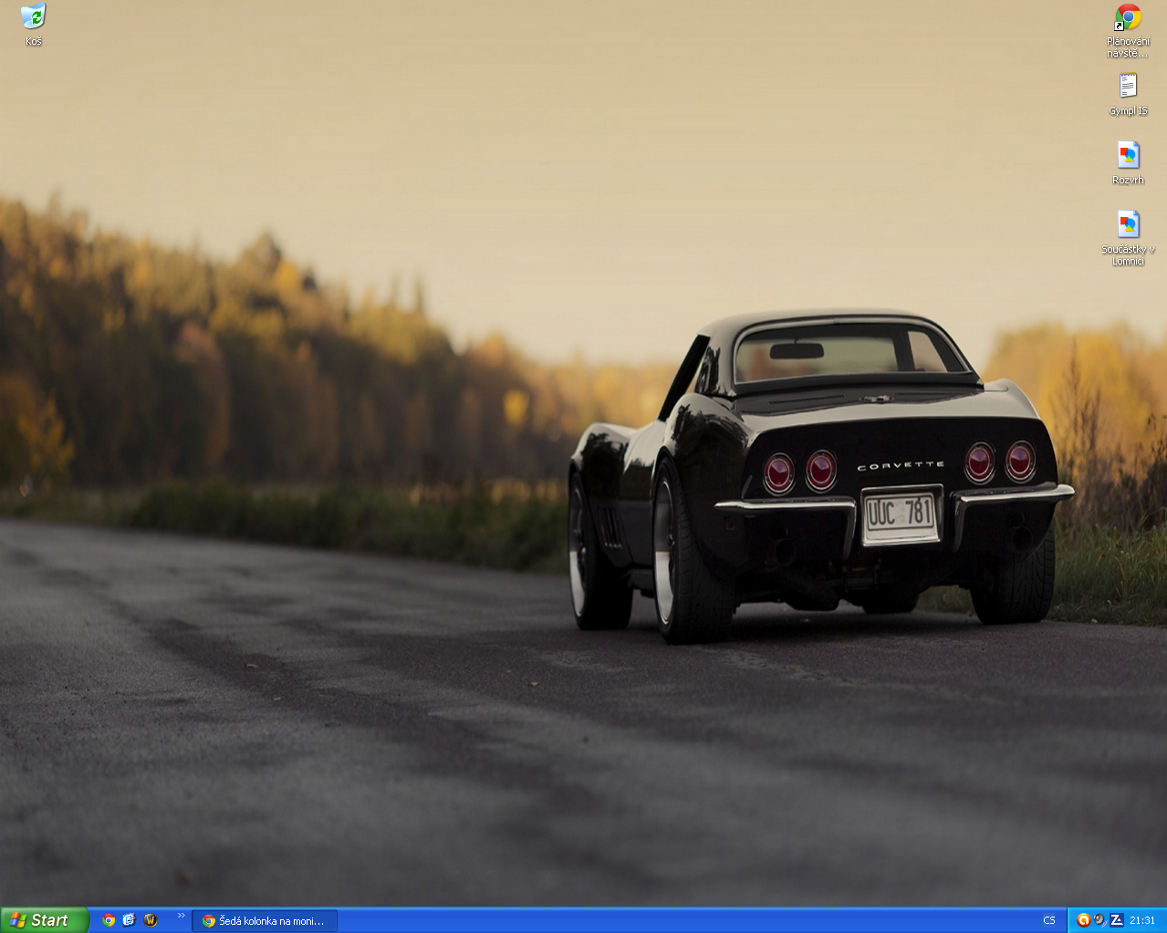Select the Součástky v Lomnici file icon
This screenshot has width=1167, height=933.
(x=1129, y=238)
